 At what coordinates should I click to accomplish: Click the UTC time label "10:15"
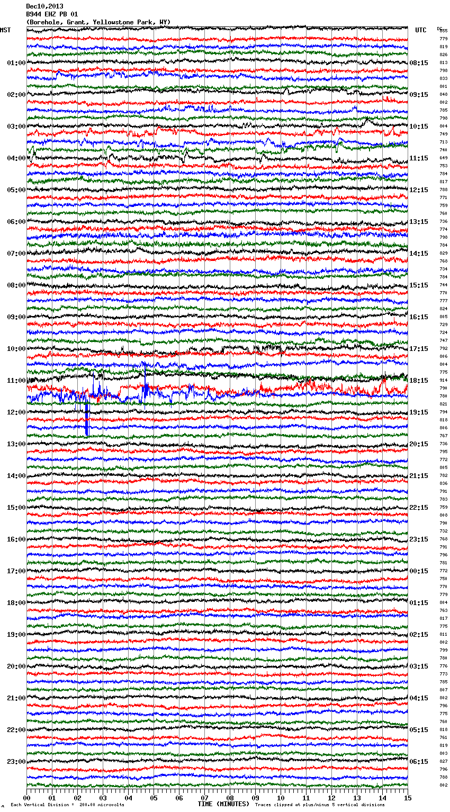(x=419, y=127)
